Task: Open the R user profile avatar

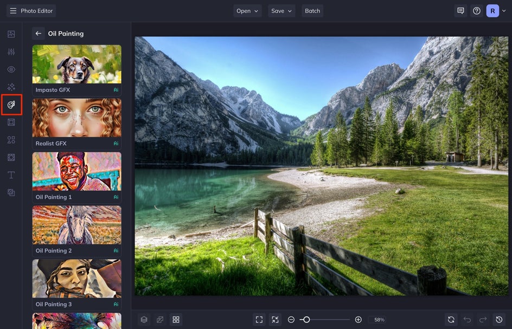Action: pyautogui.click(x=492, y=11)
